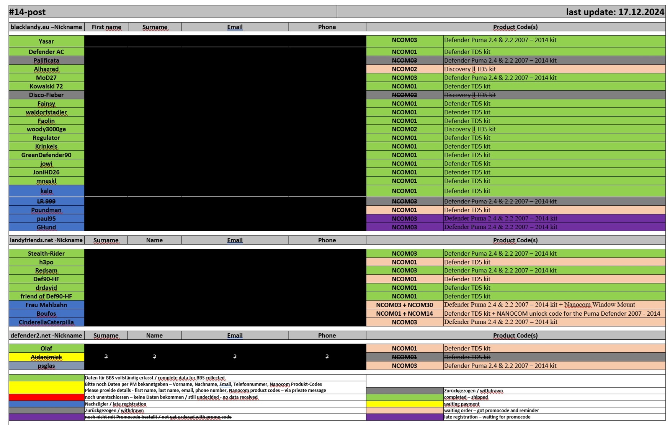Click the NCOM03 code in Yasar row

tap(405, 41)
